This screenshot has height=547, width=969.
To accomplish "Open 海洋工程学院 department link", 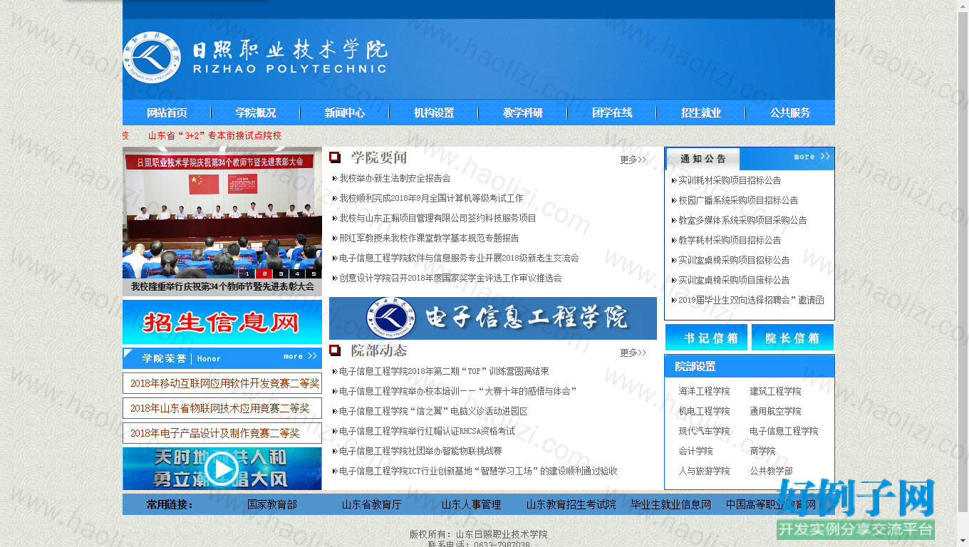I will point(704,391).
